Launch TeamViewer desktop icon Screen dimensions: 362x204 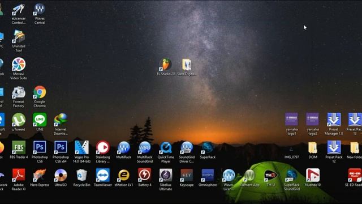pos(103,175)
